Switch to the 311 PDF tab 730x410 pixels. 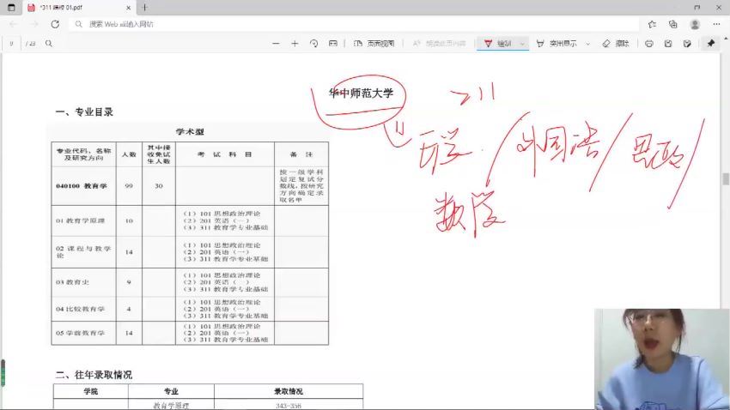[78, 8]
